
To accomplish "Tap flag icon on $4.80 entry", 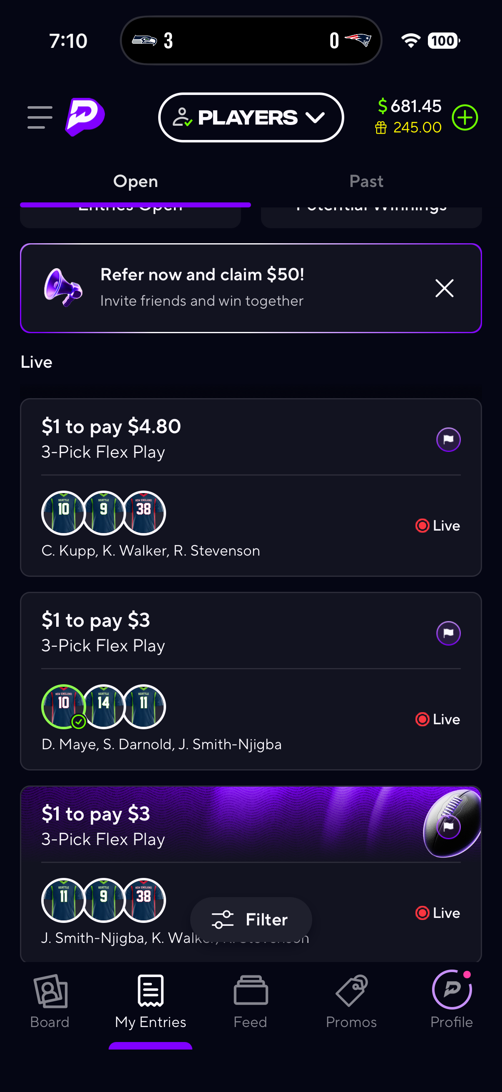I will [x=448, y=440].
